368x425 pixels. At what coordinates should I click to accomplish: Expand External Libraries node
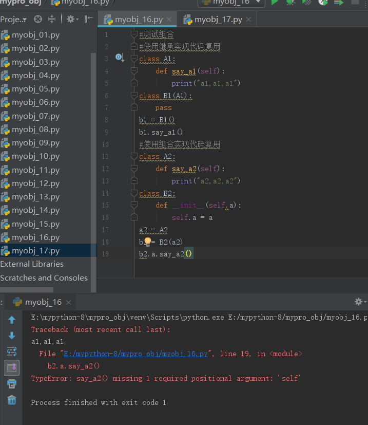pos(32,264)
